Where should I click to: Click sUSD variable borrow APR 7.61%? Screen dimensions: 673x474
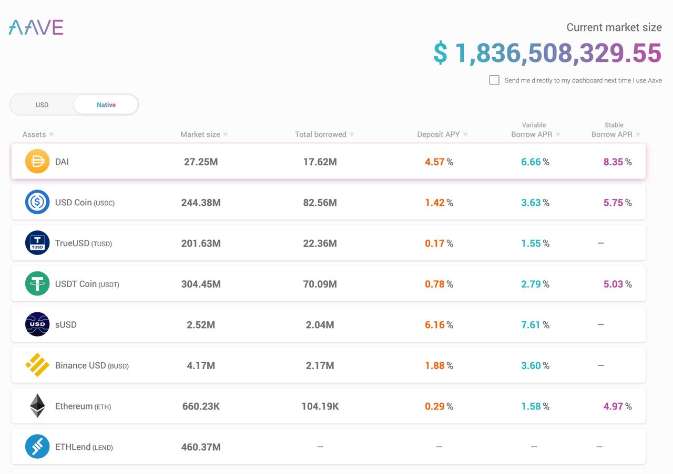[535, 324]
